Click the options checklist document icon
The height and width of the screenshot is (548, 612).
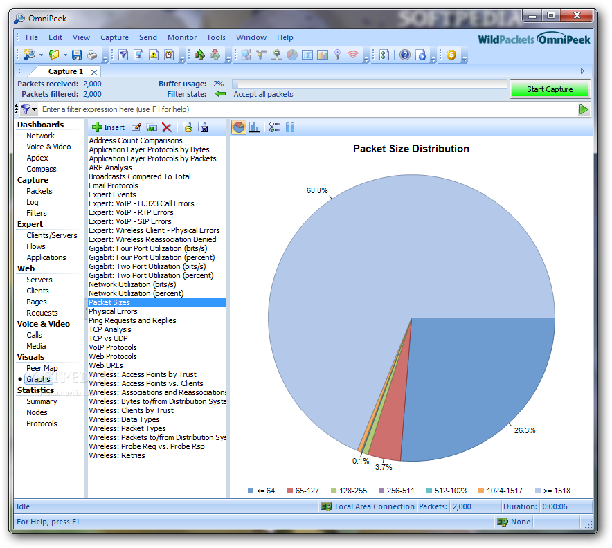click(x=384, y=55)
